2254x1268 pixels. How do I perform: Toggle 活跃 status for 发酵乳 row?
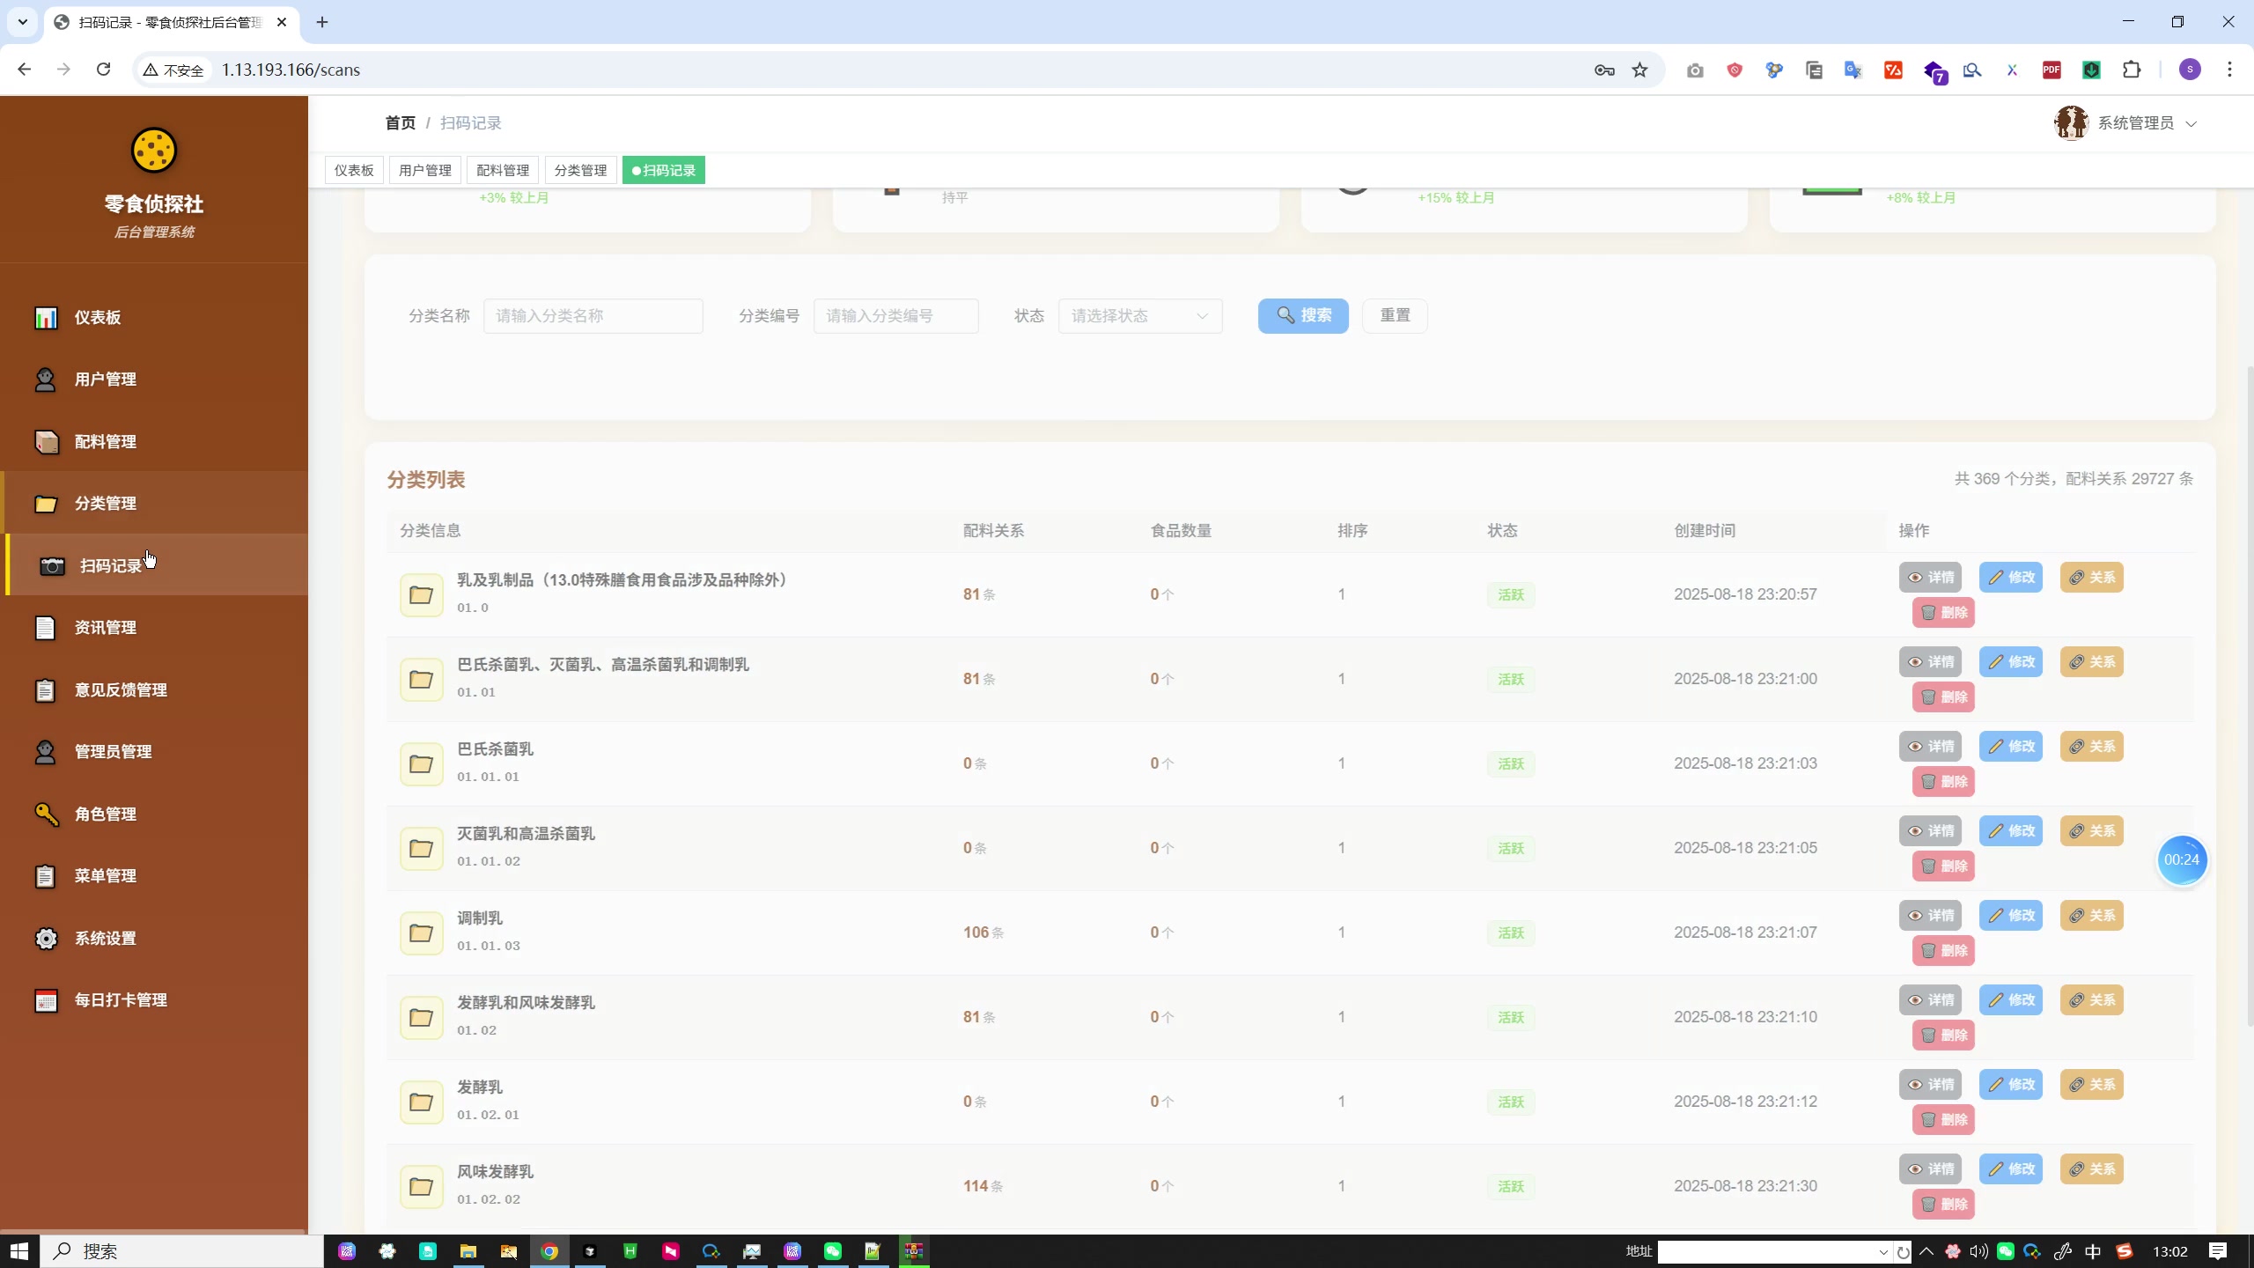pos(1510,1102)
